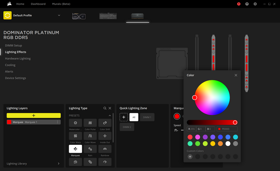Open Device Settings section
Image resolution: width=280 pixels, height=171 pixels.
click(x=15, y=78)
